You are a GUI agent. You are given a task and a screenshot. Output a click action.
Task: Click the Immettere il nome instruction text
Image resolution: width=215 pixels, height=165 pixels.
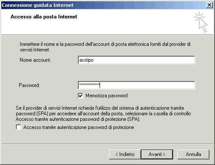(x=105, y=47)
